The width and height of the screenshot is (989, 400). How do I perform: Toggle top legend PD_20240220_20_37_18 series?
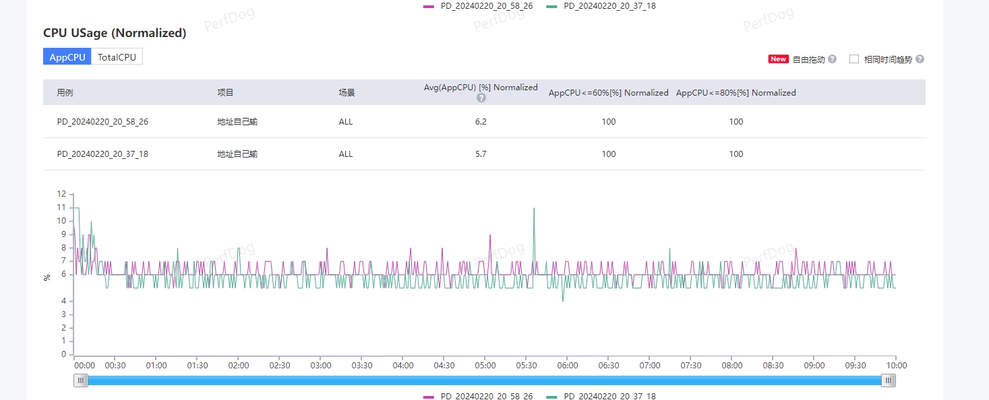(x=600, y=6)
